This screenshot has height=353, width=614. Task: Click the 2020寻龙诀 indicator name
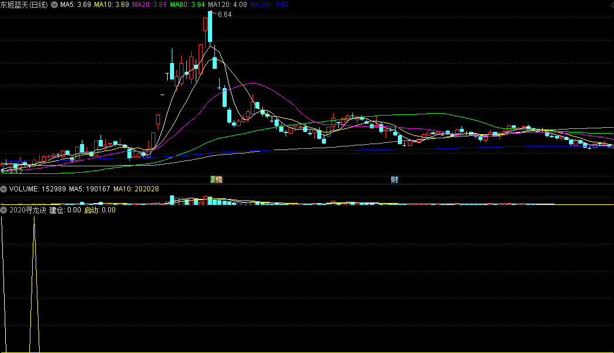28,210
